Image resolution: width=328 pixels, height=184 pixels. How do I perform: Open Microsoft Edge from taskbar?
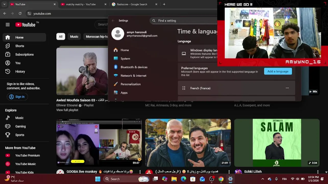(184, 179)
